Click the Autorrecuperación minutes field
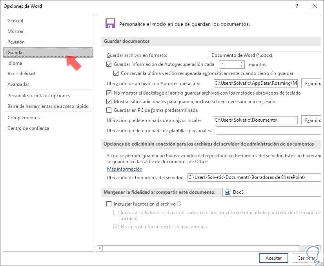 click(229, 64)
